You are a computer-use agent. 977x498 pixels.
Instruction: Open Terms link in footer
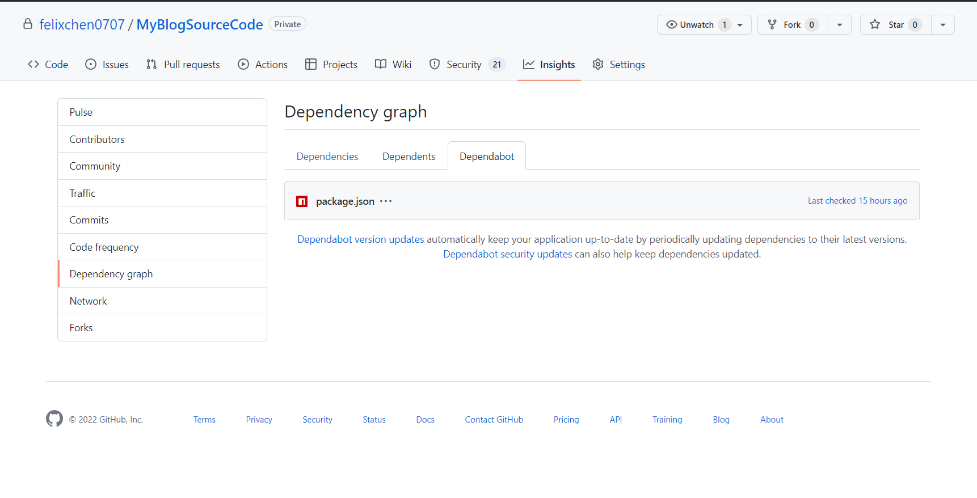[204, 420]
